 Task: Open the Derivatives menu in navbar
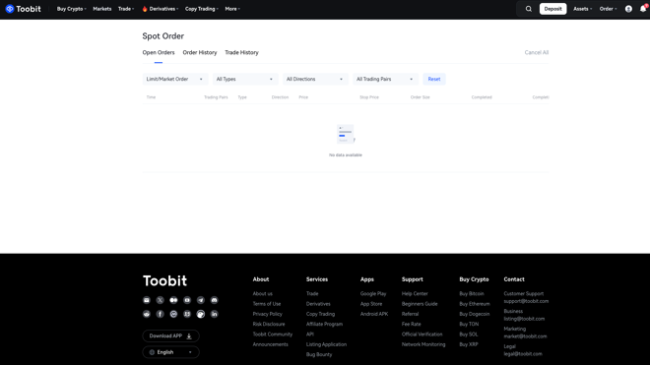161,9
